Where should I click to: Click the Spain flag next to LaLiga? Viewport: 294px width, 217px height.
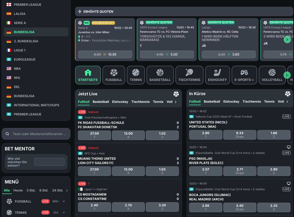[x=9, y=14]
